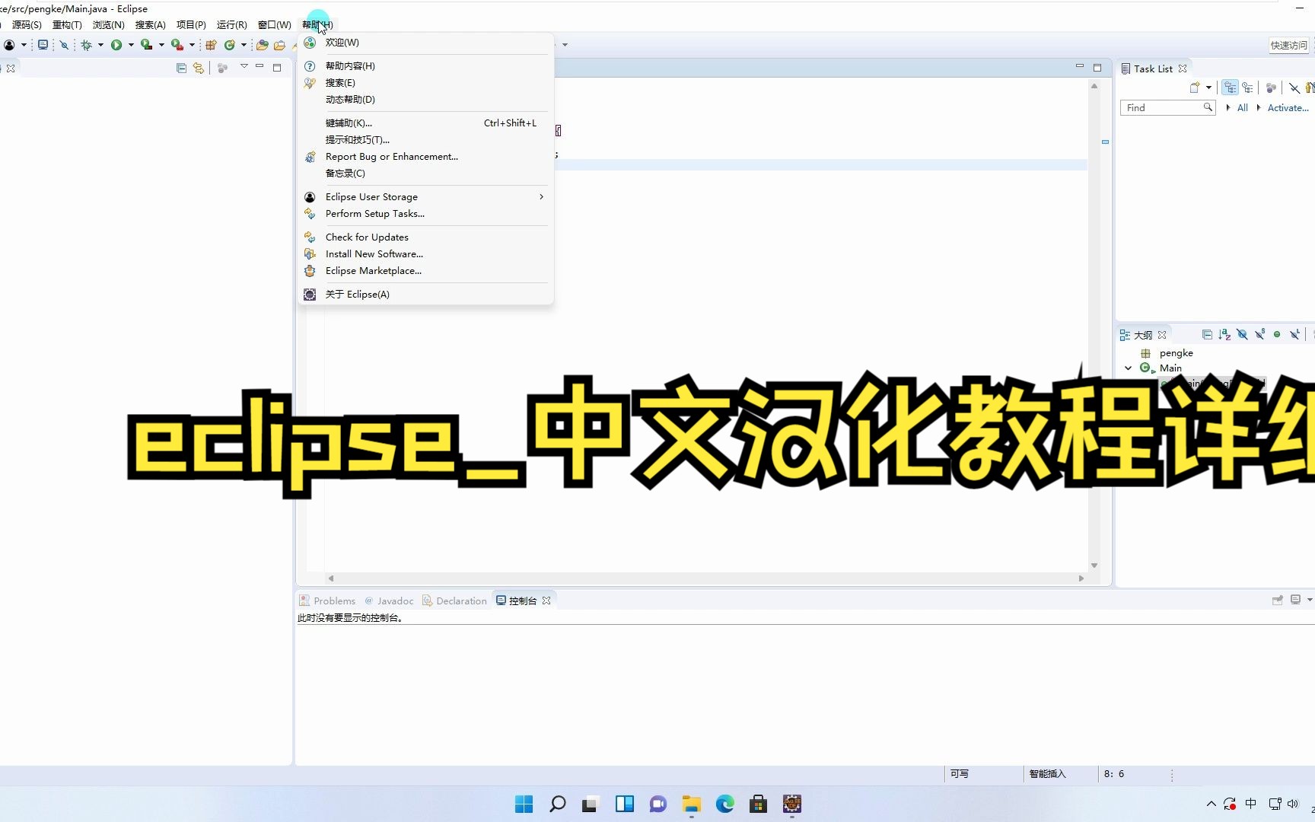Open the 搜索(A) search menu
Screen dimensions: 1315x822
tap(151, 25)
